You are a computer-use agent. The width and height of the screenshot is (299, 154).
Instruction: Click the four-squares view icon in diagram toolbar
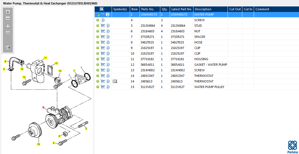click(8, 26)
